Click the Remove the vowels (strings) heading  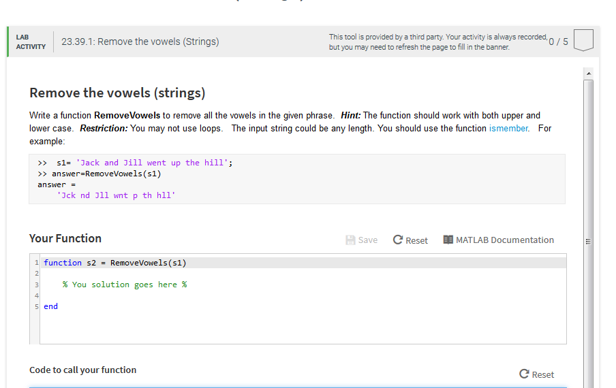(x=117, y=93)
